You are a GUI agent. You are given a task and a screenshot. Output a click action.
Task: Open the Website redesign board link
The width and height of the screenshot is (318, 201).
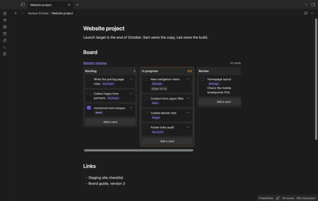95,63
